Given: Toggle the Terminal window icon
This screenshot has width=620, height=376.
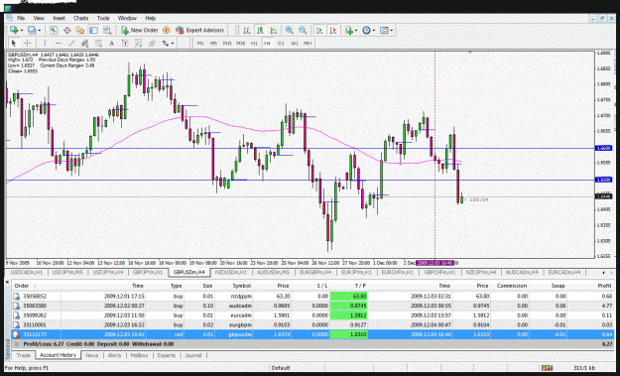Looking at the screenshot, I should click(93, 30).
